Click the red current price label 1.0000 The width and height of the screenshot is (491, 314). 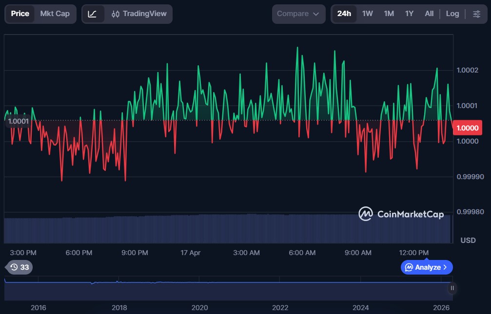click(466, 128)
